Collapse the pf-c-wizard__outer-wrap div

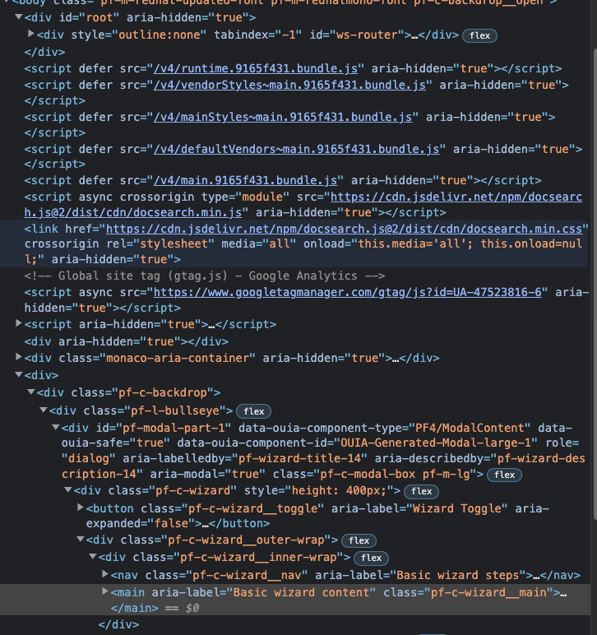pyautogui.click(x=80, y=540)
